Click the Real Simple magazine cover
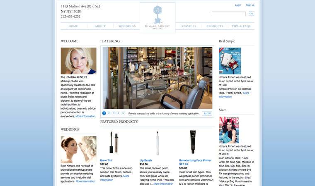315x186 pixels. 229,61
